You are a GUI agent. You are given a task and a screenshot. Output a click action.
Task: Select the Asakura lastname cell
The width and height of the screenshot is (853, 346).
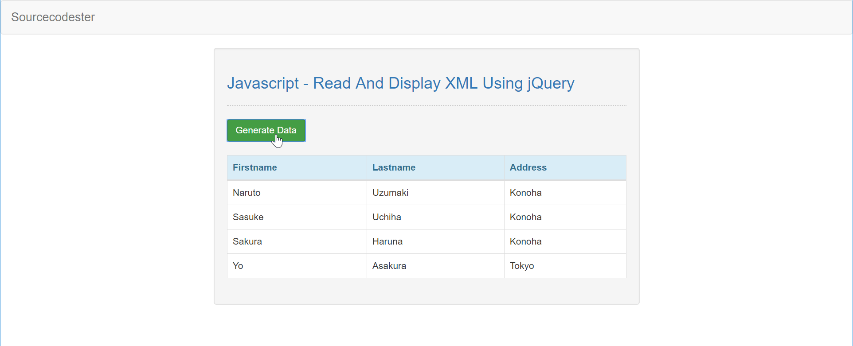(435, 266)
